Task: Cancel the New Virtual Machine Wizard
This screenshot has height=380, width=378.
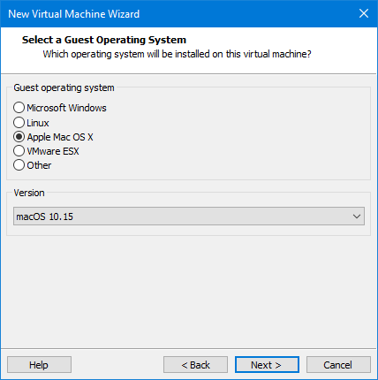Action: point(338,365)
